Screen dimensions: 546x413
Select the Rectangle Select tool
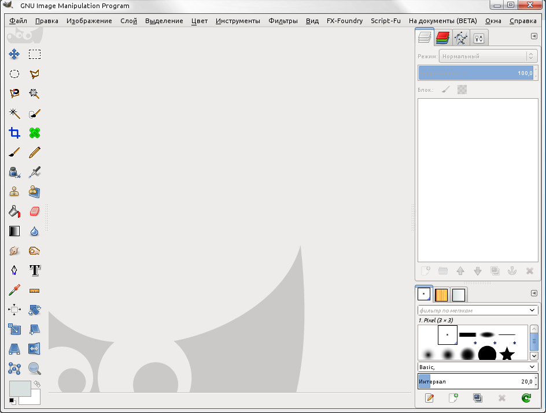coord(35,54)
